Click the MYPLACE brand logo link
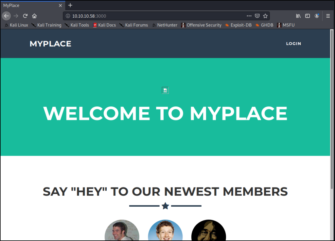 point(50,44)
